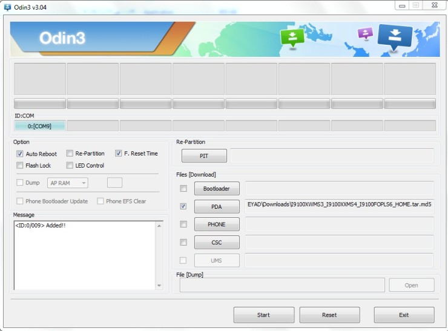The height and width of the screenshot is (331, 448).
Task: Close the Odin3 window
Action: pos(435,5)
